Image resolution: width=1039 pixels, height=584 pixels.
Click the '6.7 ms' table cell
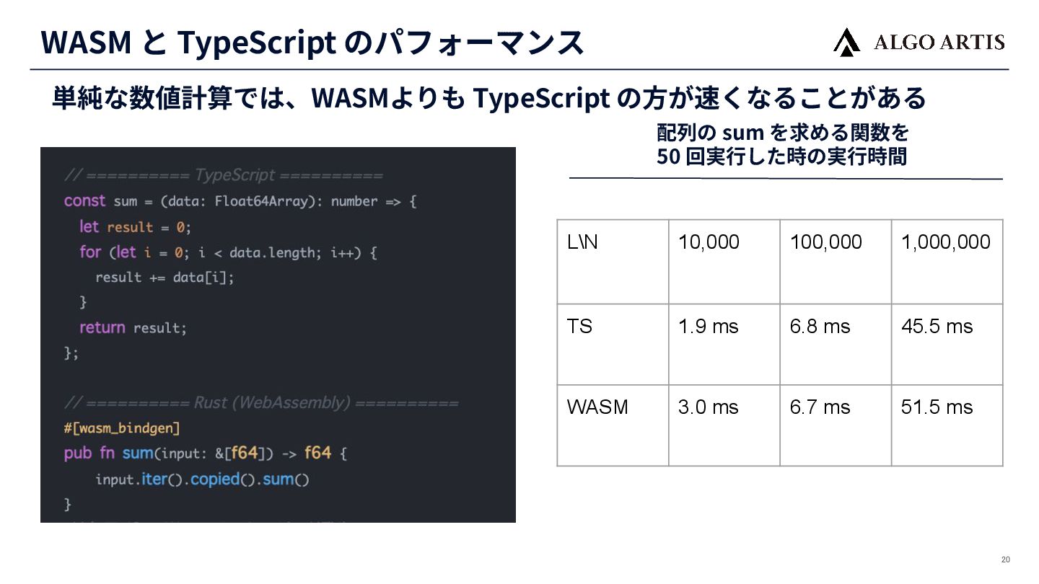(x=836, y=425)
